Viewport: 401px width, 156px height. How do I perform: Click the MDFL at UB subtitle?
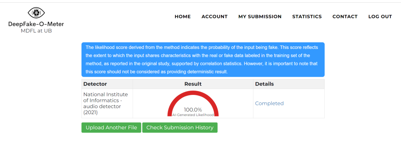pyautogui.click(x=36, y=31)
